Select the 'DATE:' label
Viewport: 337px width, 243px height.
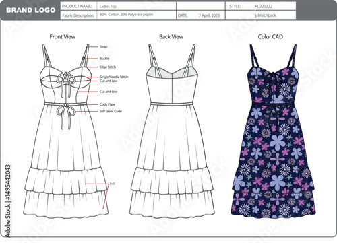(x=183, y=15)
